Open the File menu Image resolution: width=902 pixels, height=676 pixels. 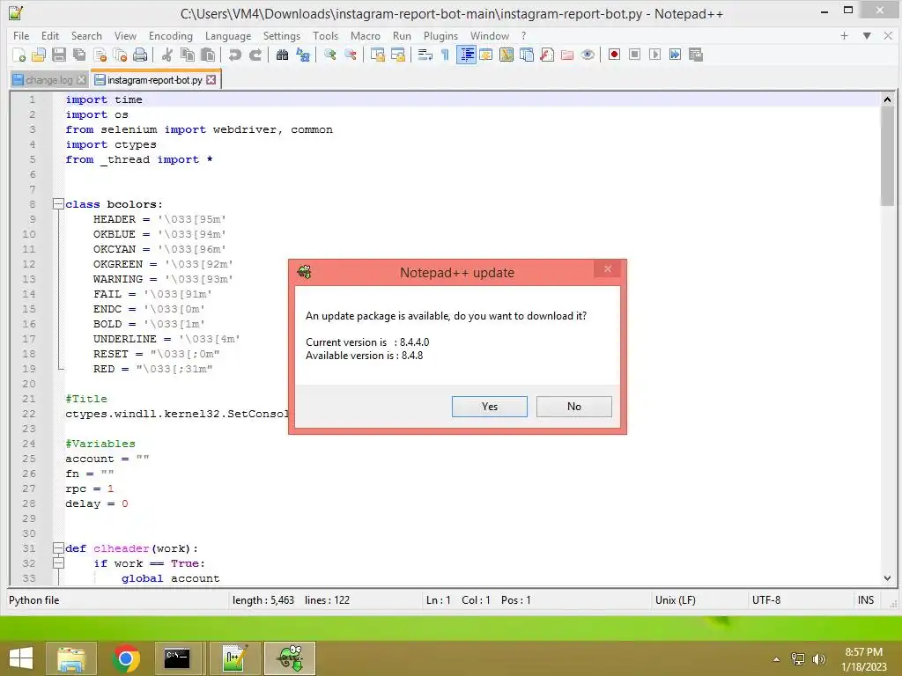[x=21, y=35]
